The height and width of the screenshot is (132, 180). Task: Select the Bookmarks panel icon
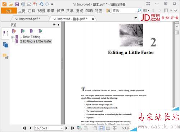(5, 33)
